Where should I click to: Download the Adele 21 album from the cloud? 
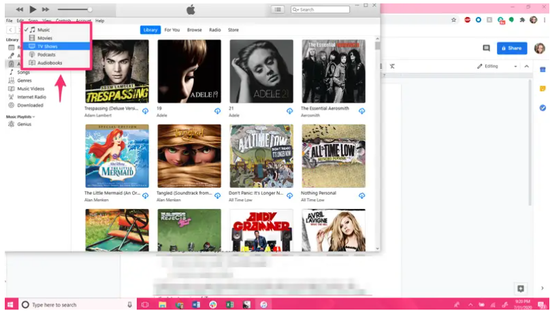290,111
